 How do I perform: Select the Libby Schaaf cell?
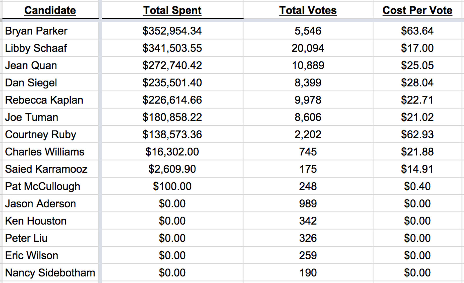pos(36,48)
